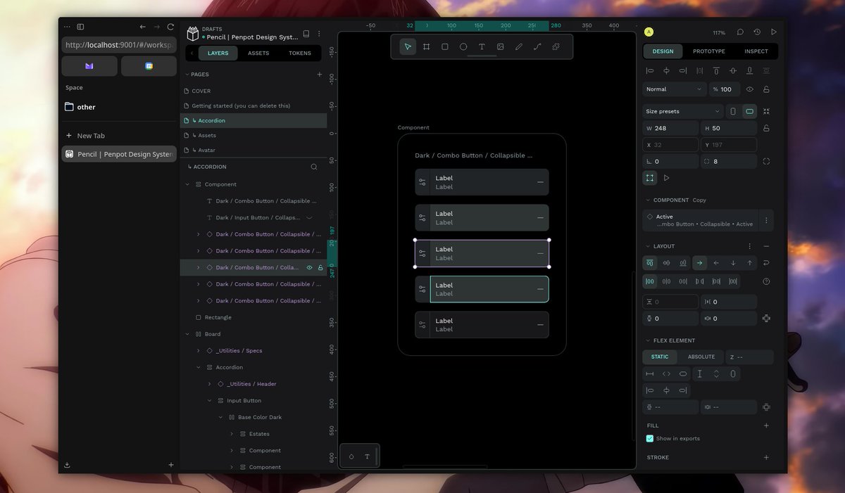Add a fill with plus icon
This screenshot has width=845, height=493.
pos(766,425)
